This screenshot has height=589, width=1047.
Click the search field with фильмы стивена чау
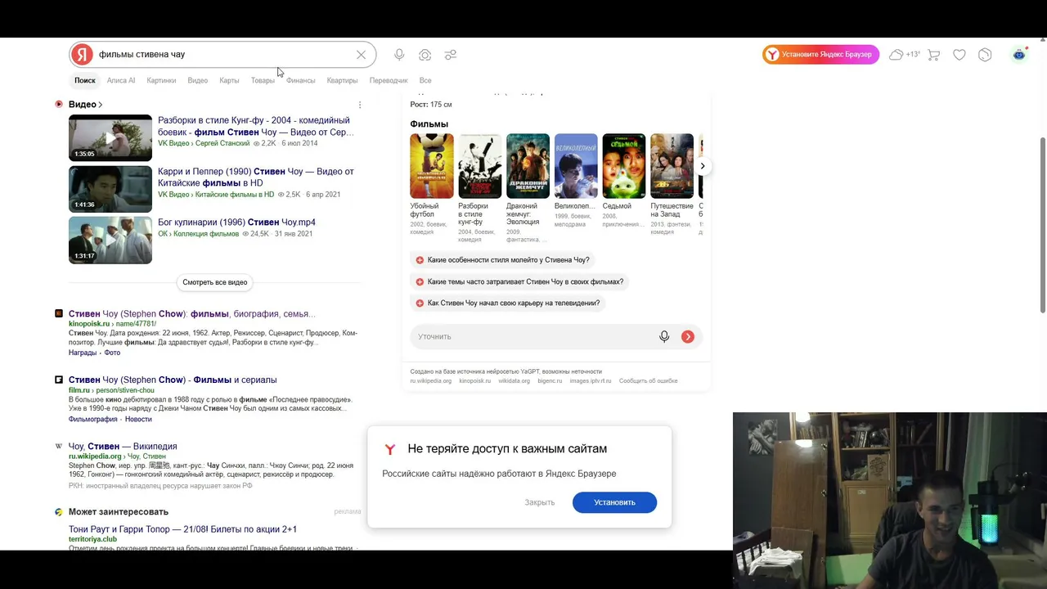(x=223, y=55)
